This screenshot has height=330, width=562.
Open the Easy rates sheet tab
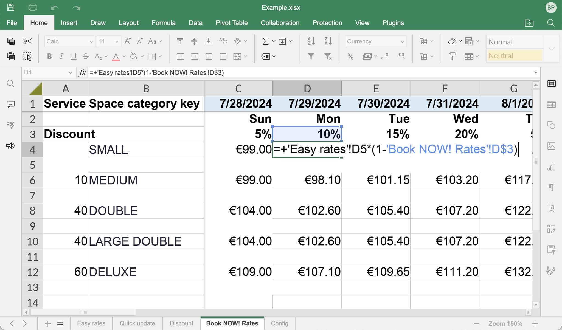pyautogui.click(x=91, y=323)
